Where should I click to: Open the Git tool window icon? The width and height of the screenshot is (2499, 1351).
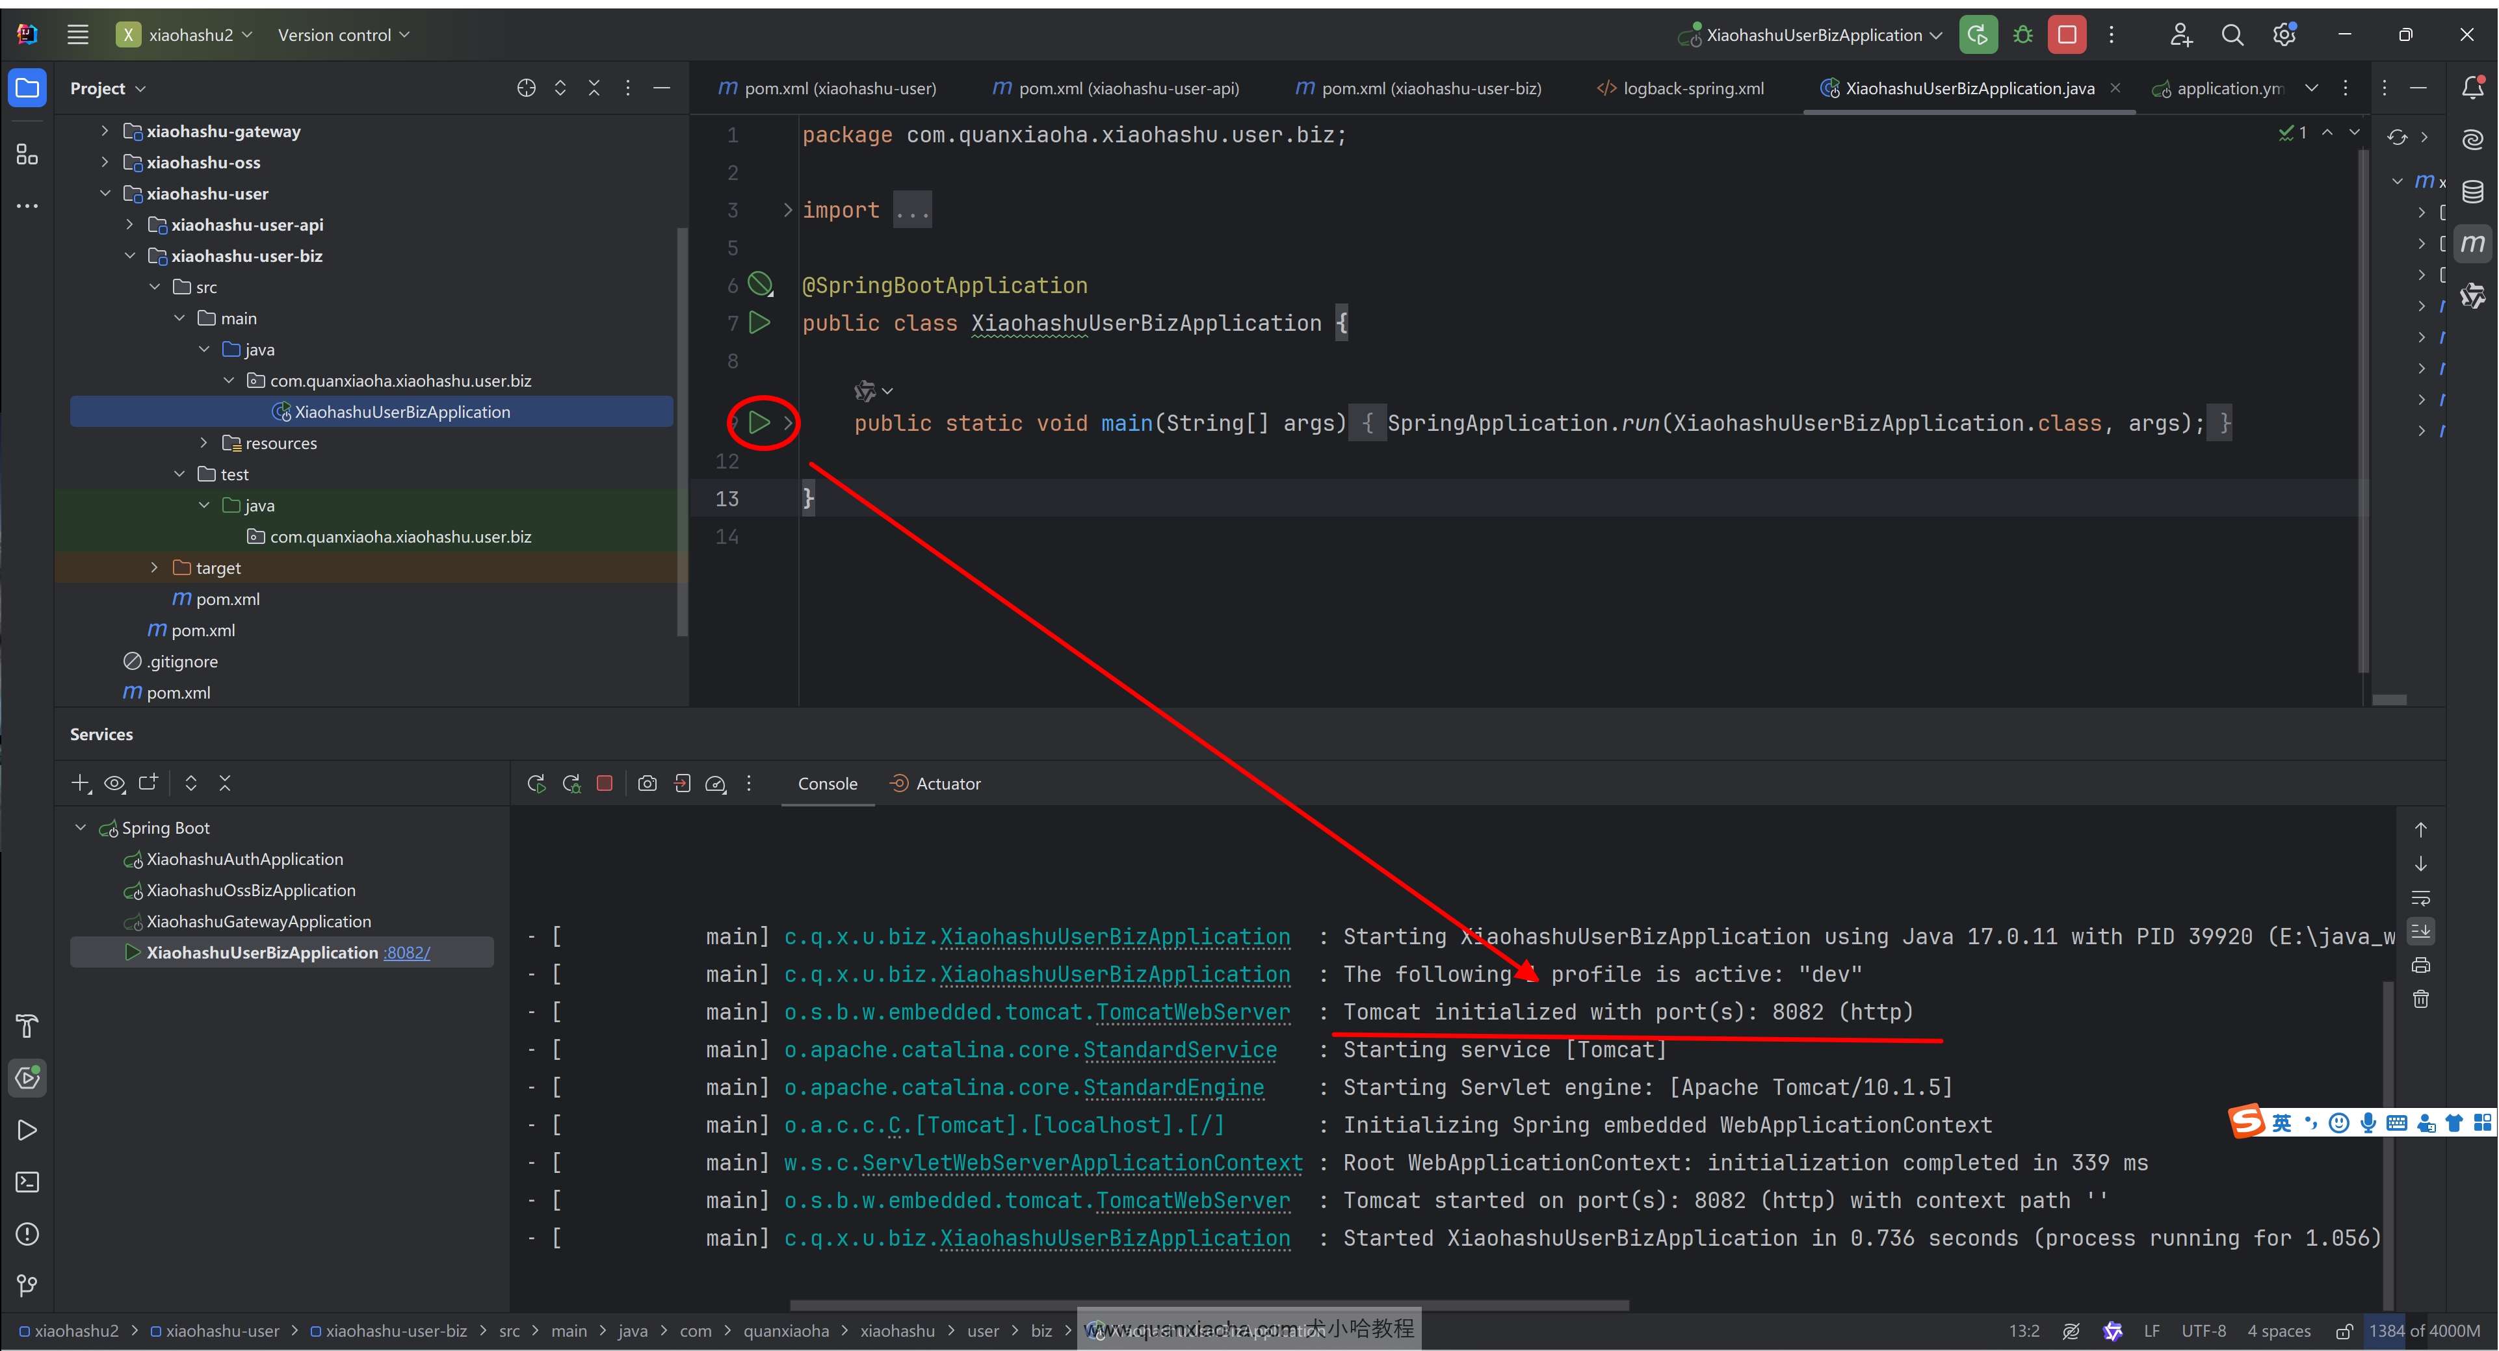27,1285
